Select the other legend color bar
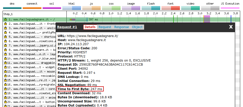The height and width of the screenshot is (107, 243). (210, 8)
